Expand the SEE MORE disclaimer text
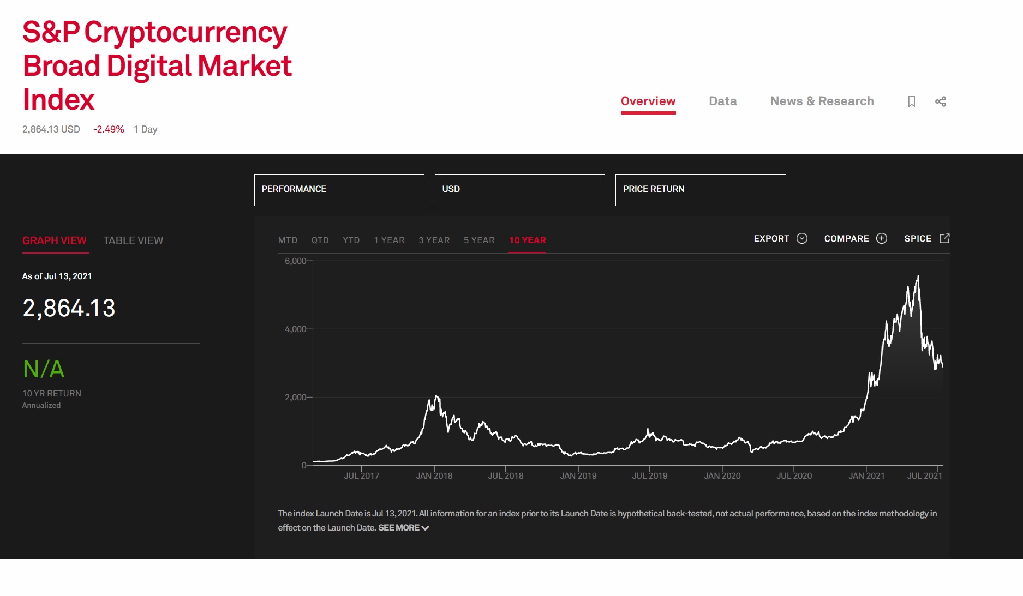Viewport: 1023px width, 596px height. 404,528
